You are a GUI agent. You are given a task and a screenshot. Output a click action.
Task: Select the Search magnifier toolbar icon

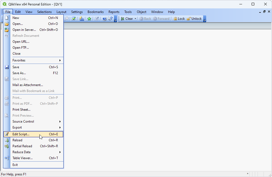(66, 18)
